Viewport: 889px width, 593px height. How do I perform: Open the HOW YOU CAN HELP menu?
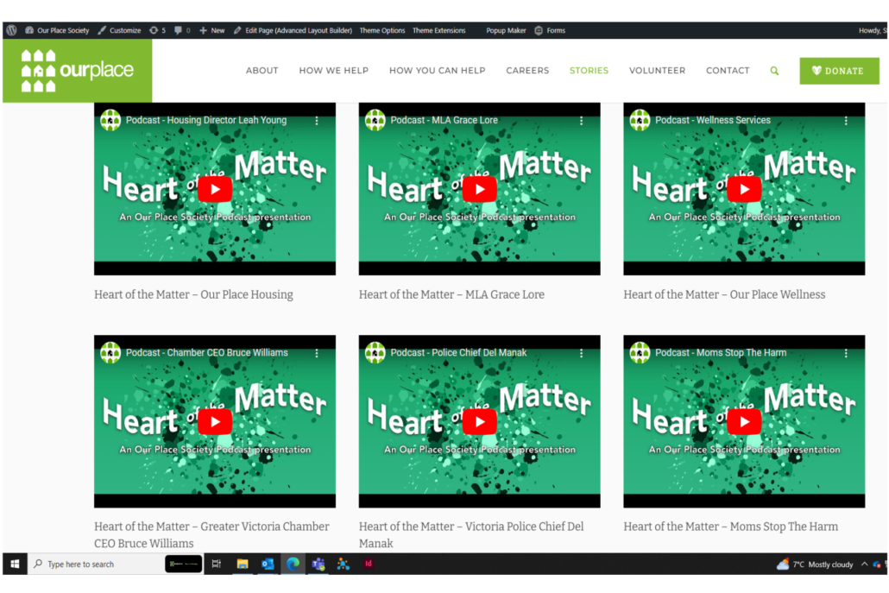(437, 70)
